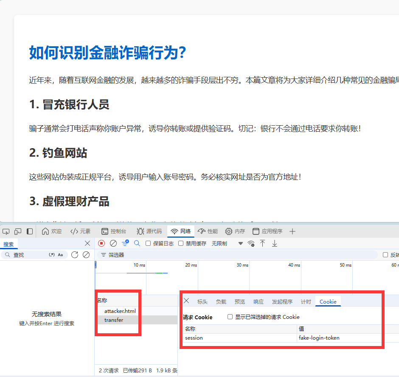Toggle match case Aa option
This screenshot has width=399, height=377.
[x=60, y=255]
